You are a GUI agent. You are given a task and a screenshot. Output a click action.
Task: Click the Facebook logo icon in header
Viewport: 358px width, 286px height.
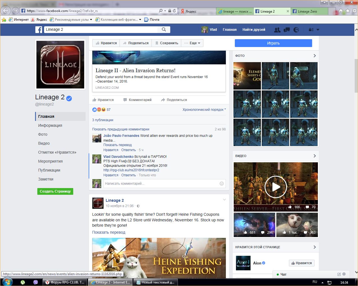coord(39,30)
